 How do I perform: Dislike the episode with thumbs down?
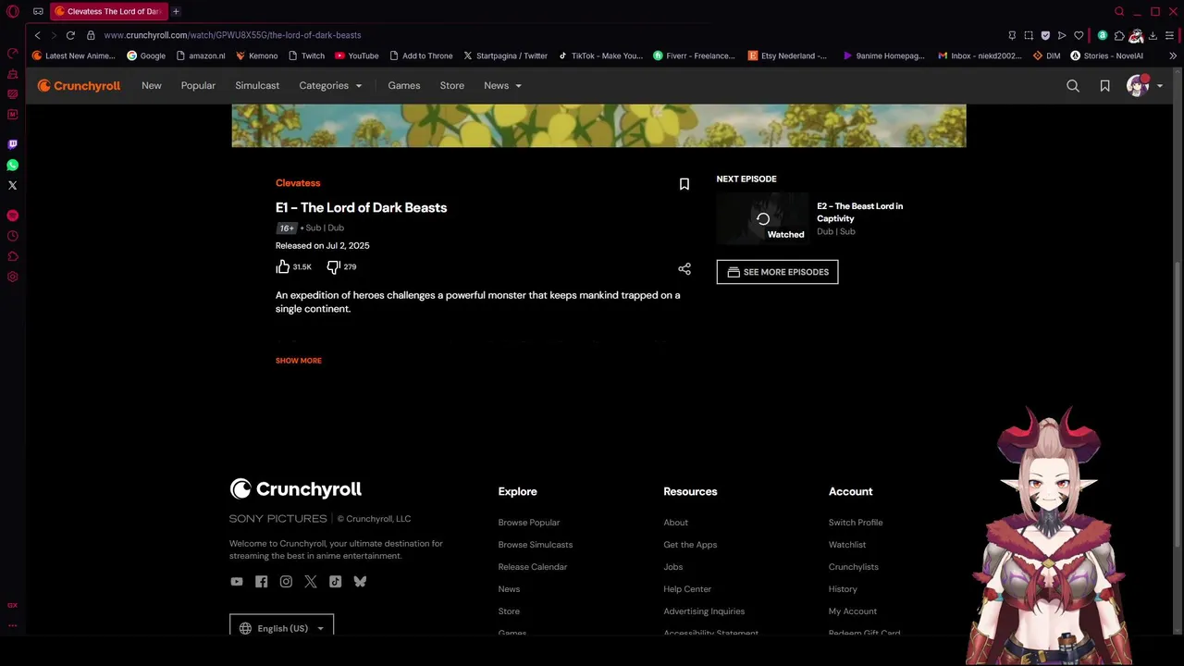pyautogui.click(x=334, y=266)
